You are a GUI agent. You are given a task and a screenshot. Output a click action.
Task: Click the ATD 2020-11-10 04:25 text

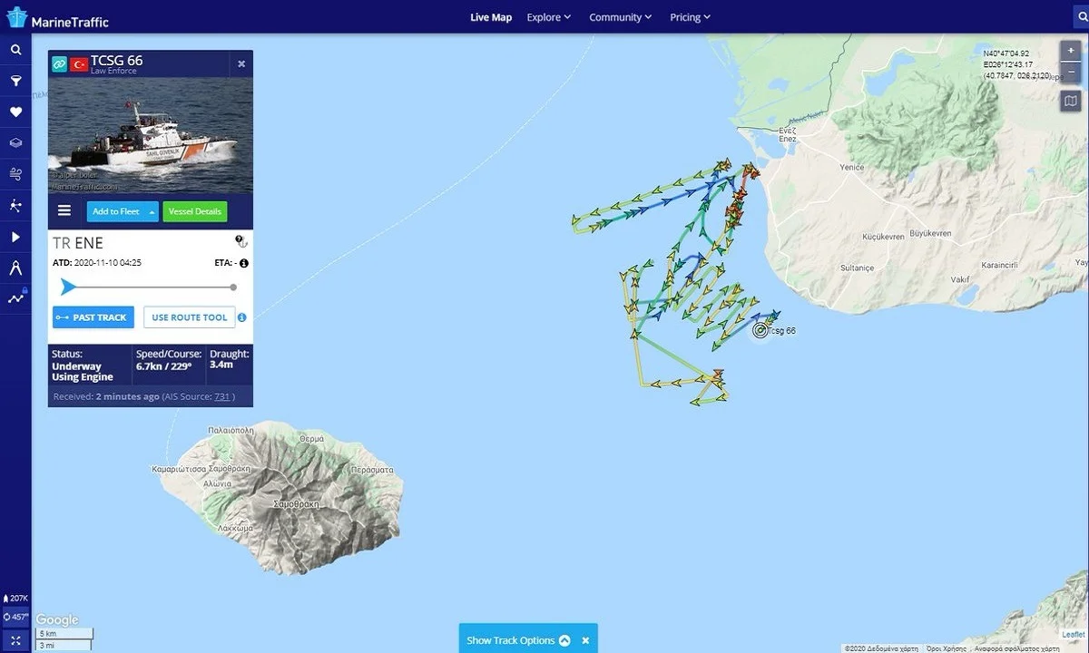pos(97,263)
